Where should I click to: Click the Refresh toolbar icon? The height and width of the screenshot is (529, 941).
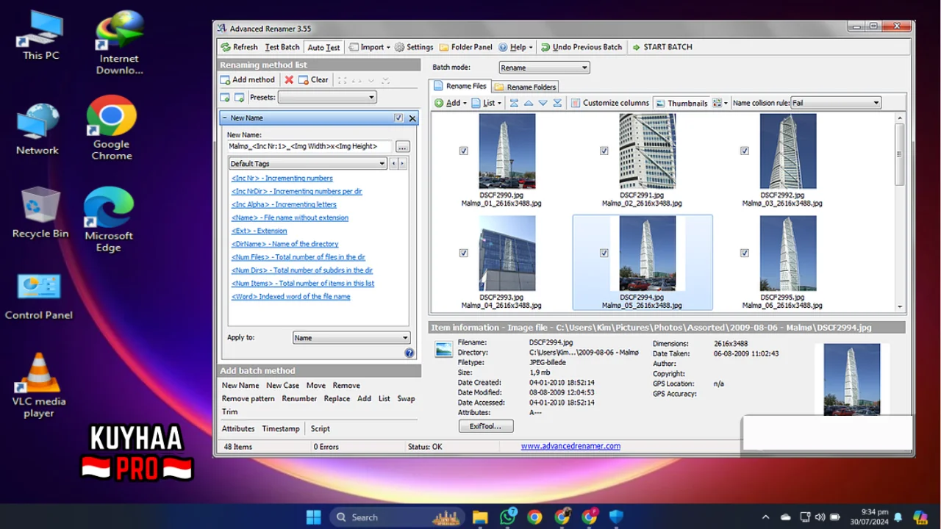(226, 47)
